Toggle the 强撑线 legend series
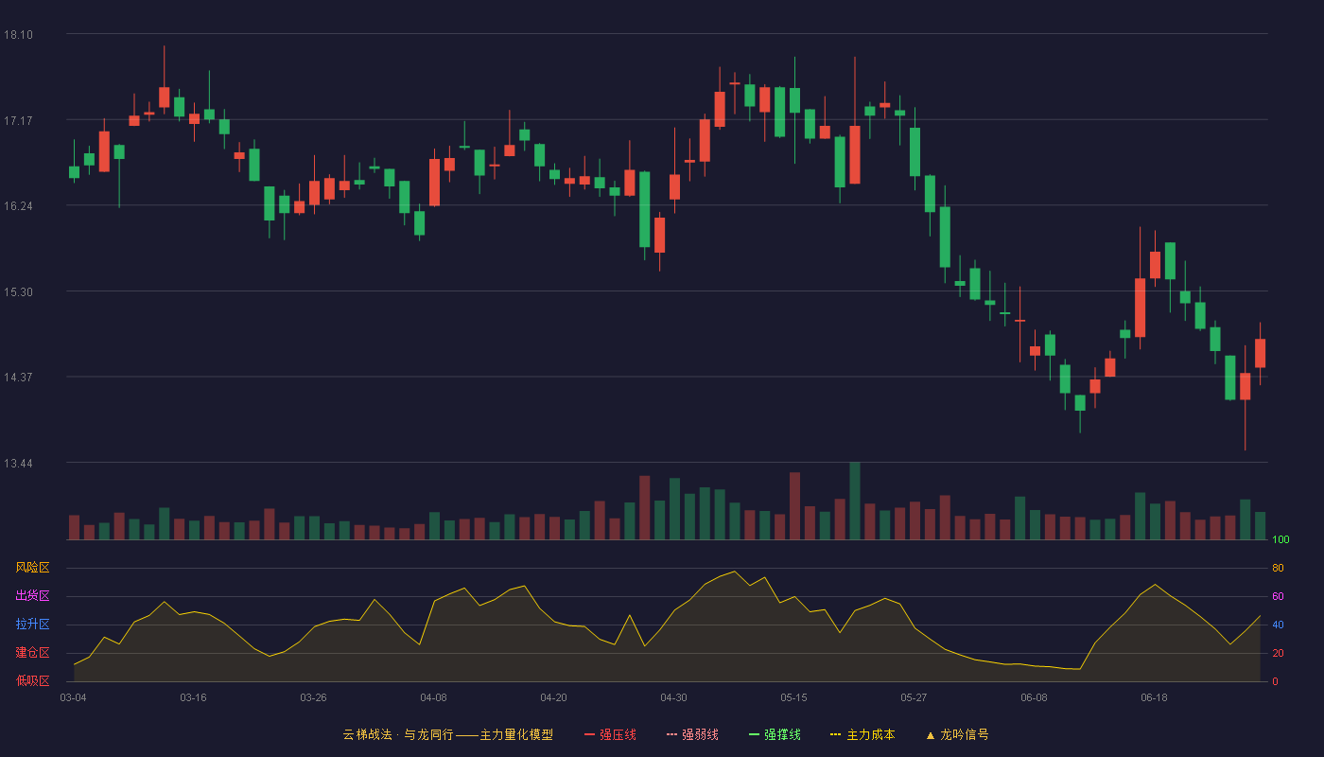The image size is (1324, 757). (775, 734)
